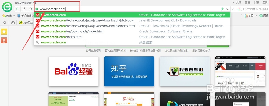This screenshot has width=269, height=106.
Task: Open the 最逆天搜索技巧 link
Action: click(x=201, y=51)
